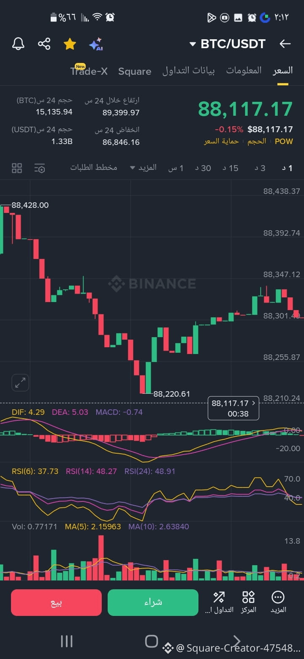Toggle the yellow favorite star
Image resolution: width=304 pixels, height=659 pixels.
tap(70, 44)
